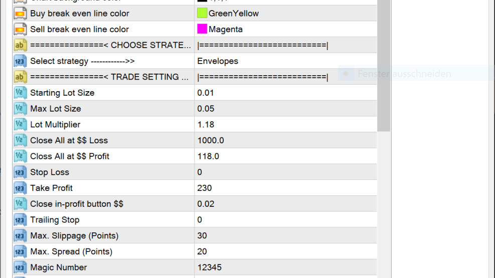495x278 pixels.
Task: Select the Max. Spread (Points) value 20
Action: [x=202, y=251]
